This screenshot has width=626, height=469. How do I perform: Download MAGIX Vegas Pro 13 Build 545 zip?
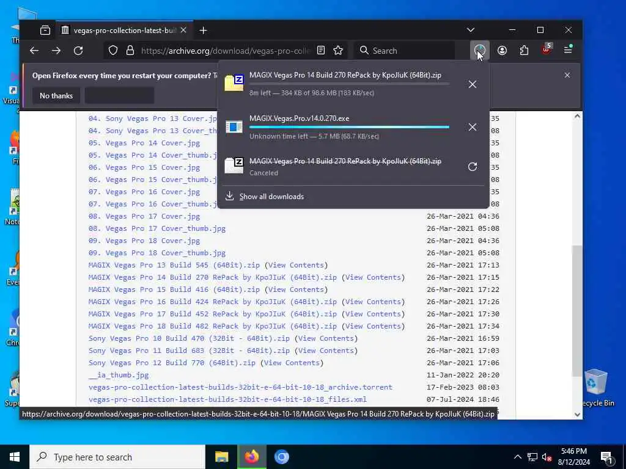coord(174,265)
